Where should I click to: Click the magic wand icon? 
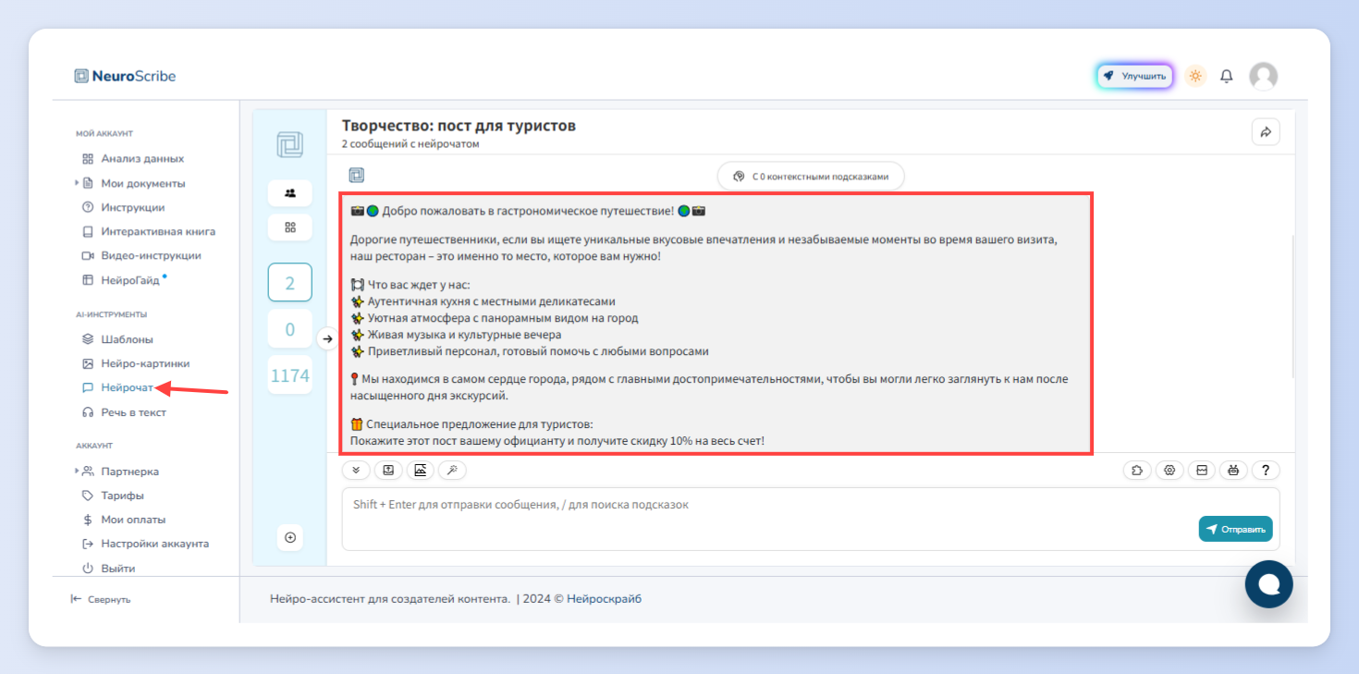pyautogui.click(x=452, y=470)
